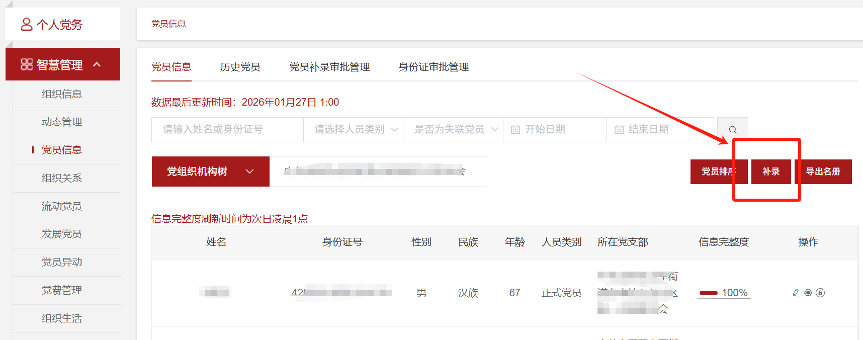Viewport: 863px width, 340px height.
Task: Click the edit pencil icon in first row
Action: click(x=796, y=293)
